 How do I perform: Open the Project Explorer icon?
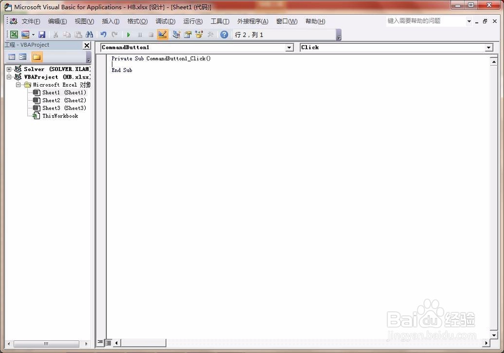tap(176, 34)
